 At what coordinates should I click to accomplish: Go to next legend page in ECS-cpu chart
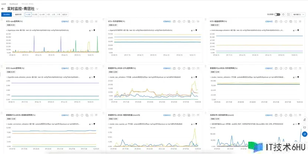pyautogui.click(x=95, y=30)
